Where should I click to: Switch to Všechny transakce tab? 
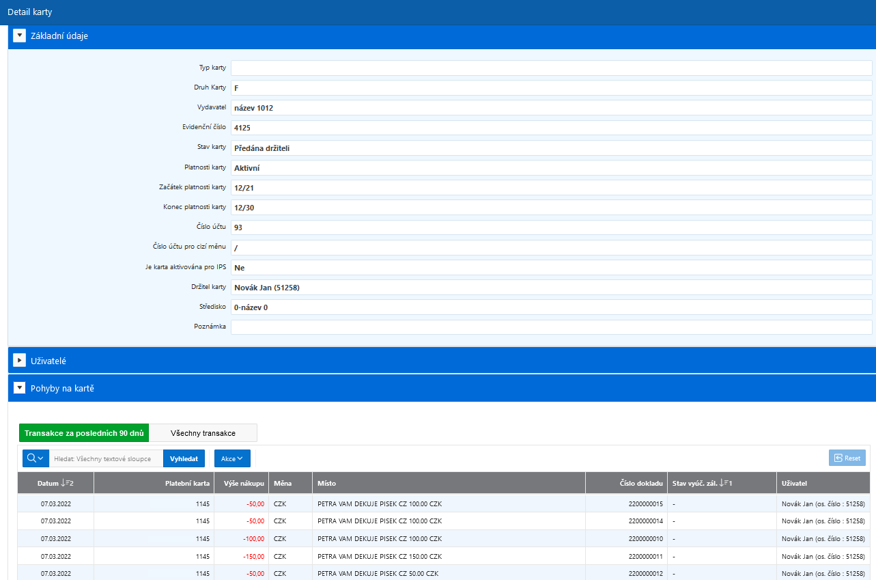point(203,433)
